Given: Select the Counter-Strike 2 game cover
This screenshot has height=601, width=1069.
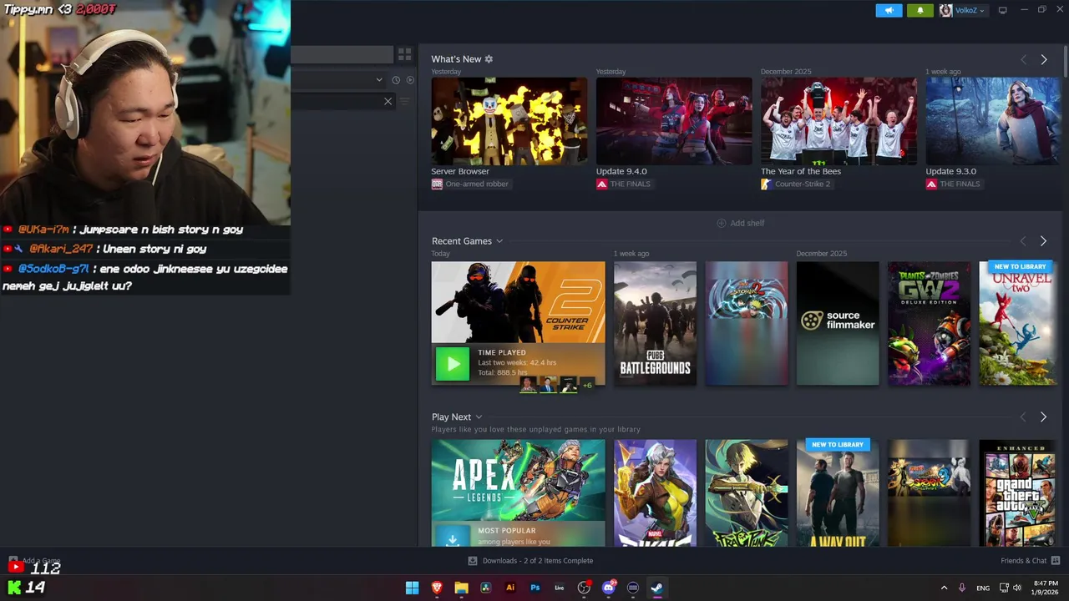Looking at the screenshot, I should 518,302.
